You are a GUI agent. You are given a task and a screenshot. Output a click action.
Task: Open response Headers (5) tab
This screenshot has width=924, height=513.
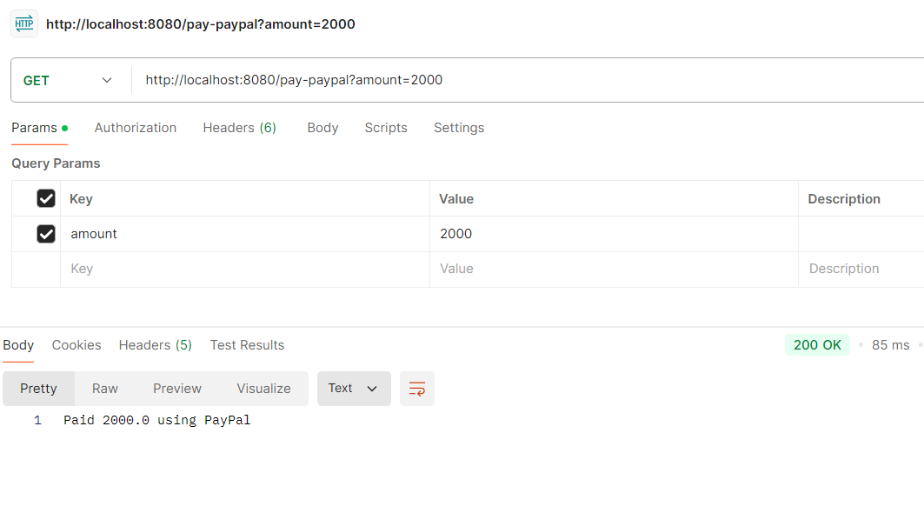(x=156, y=345)
